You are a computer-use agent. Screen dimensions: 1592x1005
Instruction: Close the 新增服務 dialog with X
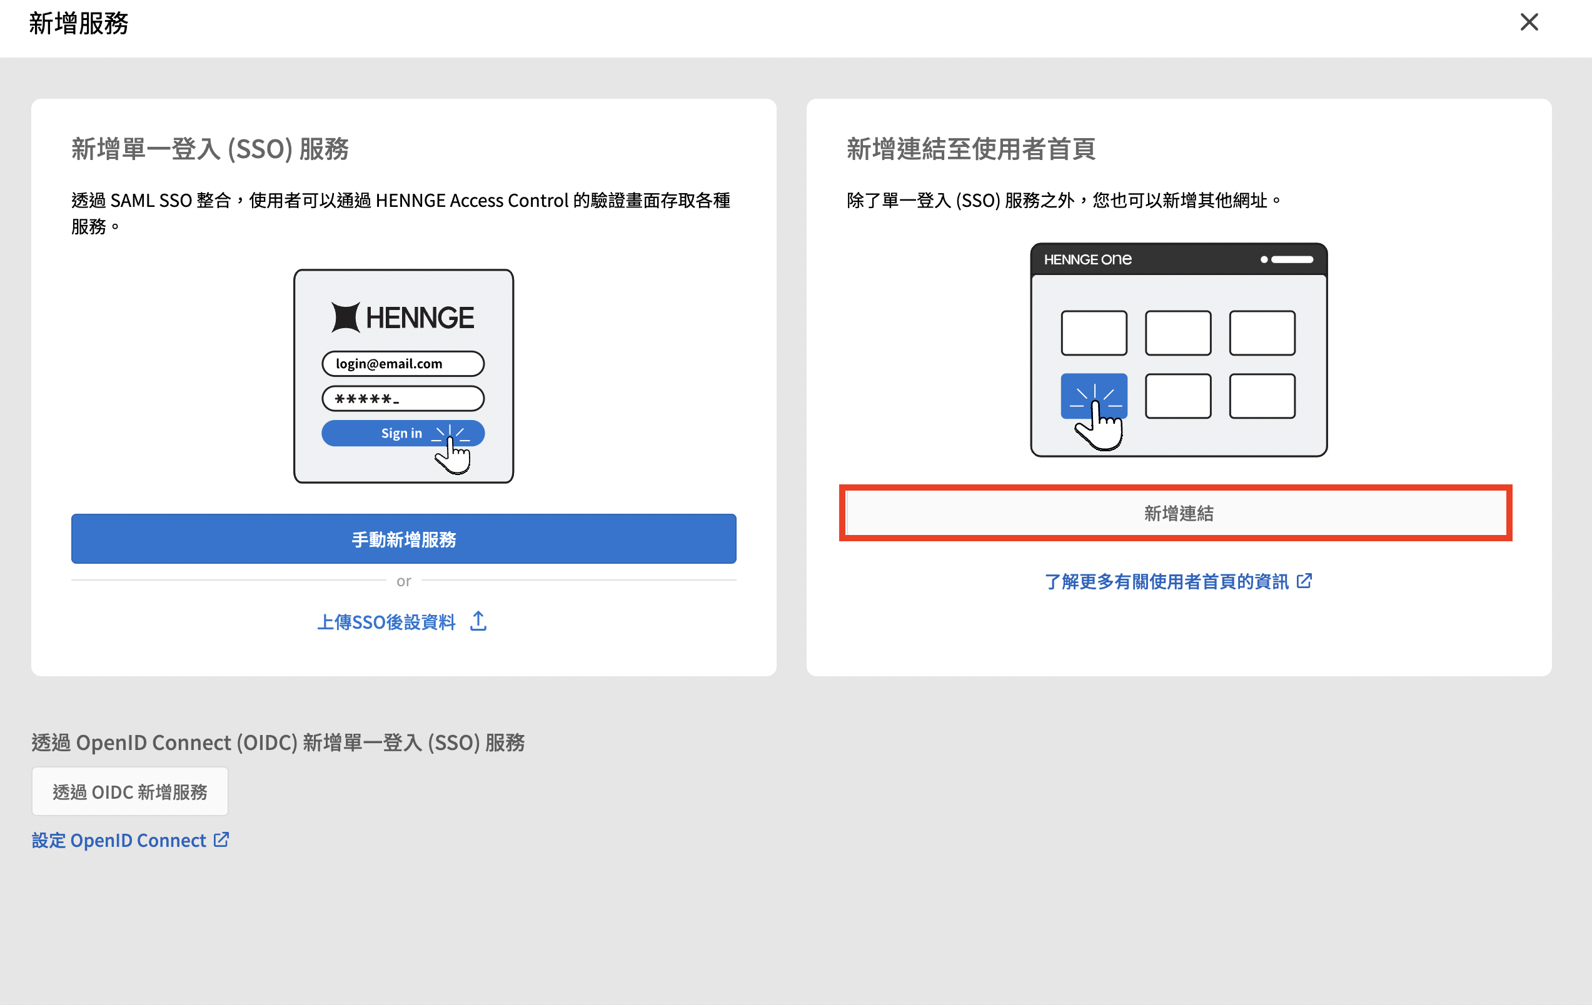coord(1528,22)
